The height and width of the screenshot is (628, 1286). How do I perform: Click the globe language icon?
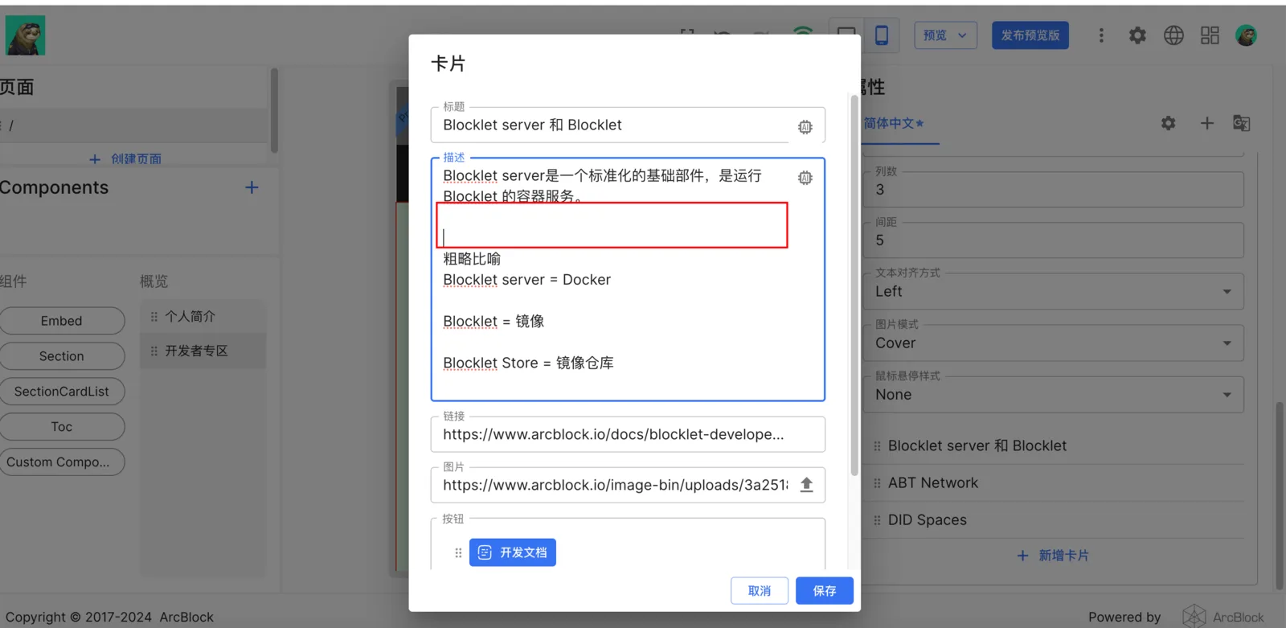click(1173, 35)
